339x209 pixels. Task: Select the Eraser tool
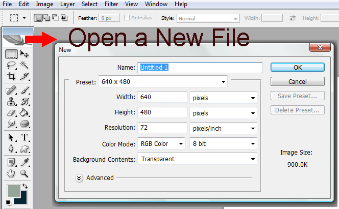[x=11, y=112]
